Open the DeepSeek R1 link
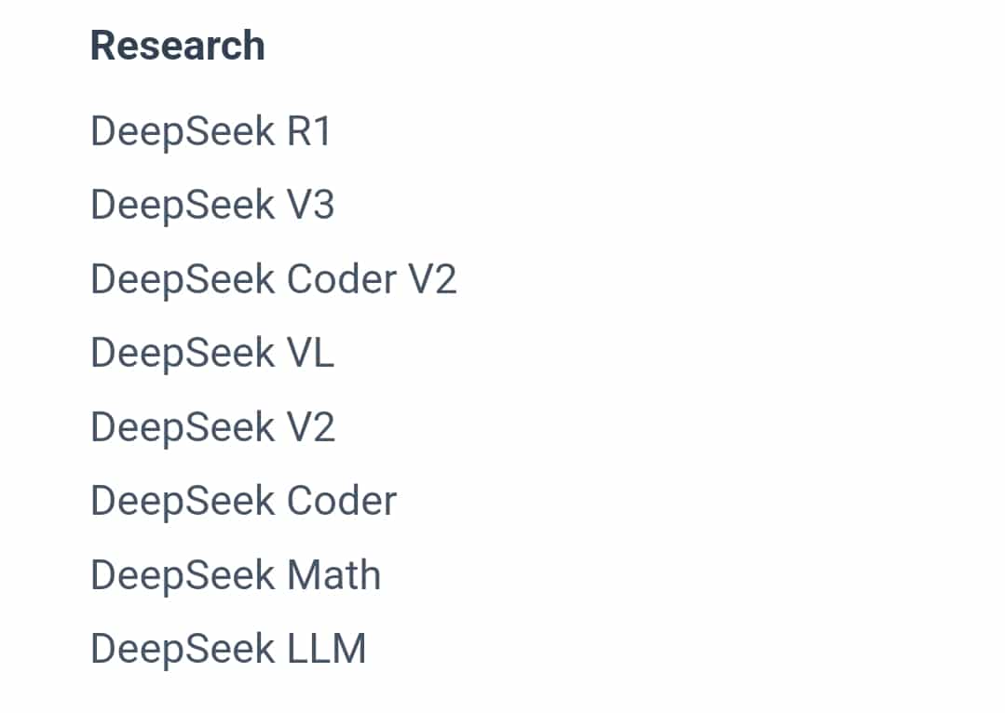The height and width of the screenshot is (713, 1005). (211, 131)
